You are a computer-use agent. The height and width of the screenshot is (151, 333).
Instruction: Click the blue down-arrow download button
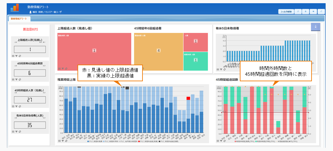click(315, 27)
